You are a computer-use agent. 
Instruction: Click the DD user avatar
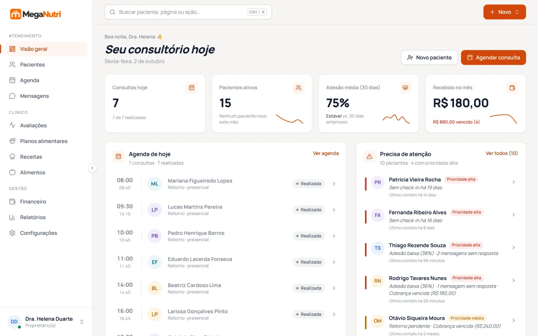click(14, 322)
